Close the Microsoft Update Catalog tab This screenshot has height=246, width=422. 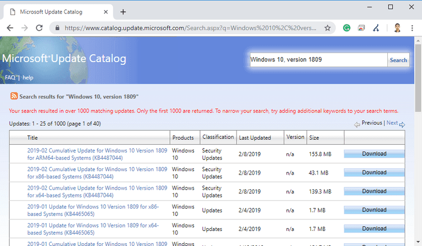[106, 12]
